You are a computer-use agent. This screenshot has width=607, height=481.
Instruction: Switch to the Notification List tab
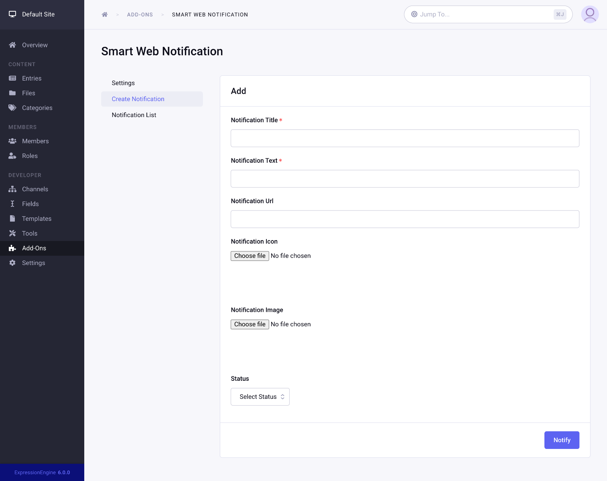pos(134,115)
